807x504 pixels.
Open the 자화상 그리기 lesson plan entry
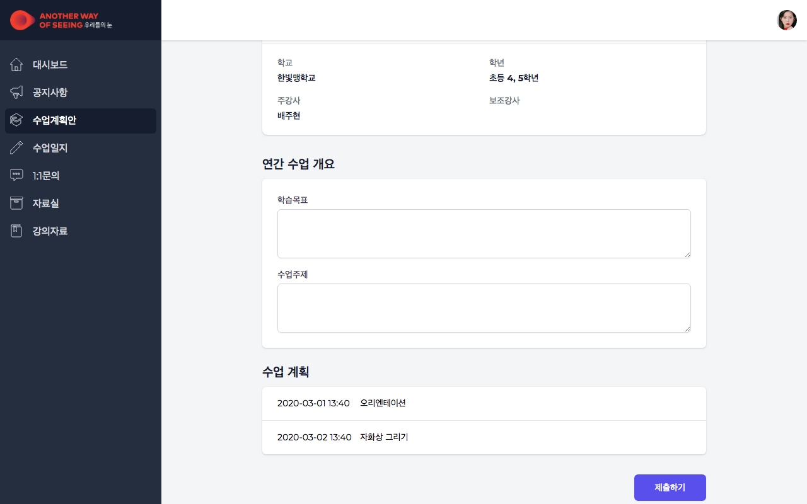(x=484, y=437)
